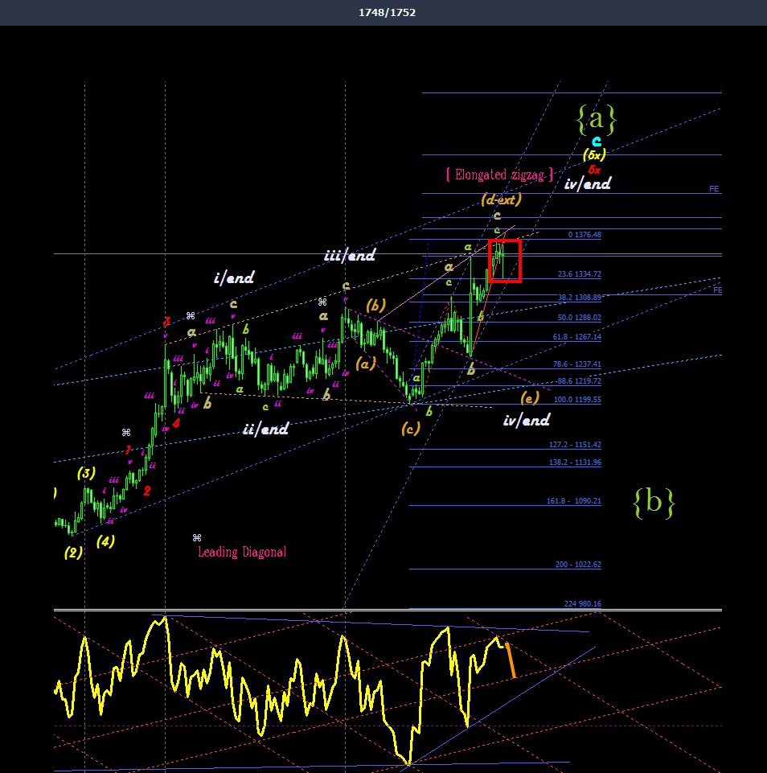This screenshot has width=767, height=773.
Task: Click the 1748/1752 image counter
Action: (x=387, y=12)
